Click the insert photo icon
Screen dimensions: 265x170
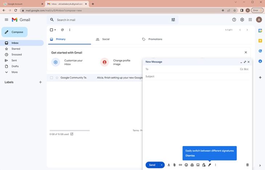(198, 165)
